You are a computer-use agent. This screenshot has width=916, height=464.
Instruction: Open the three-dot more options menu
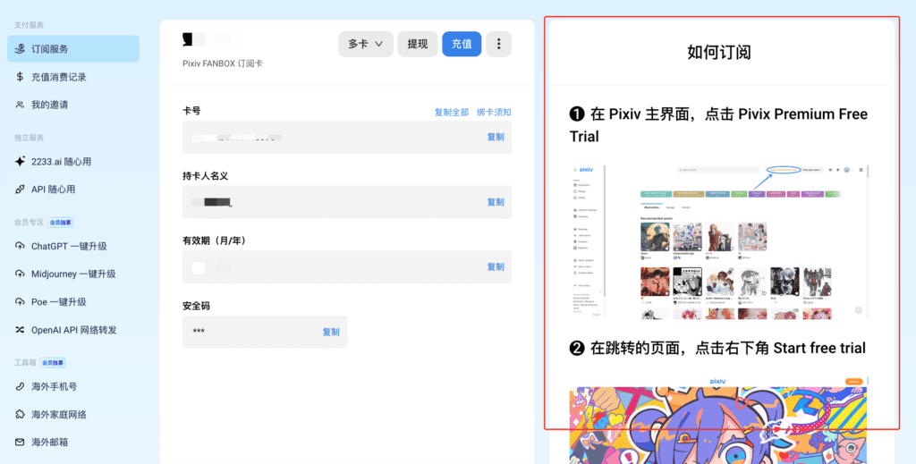pyautogui.click(x=499, y=44)
